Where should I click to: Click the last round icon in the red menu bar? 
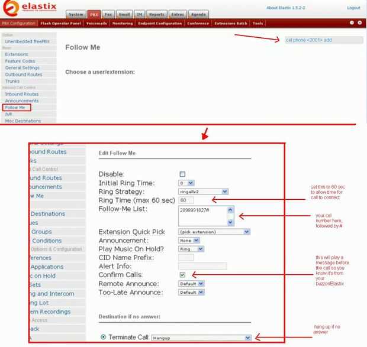pyautogui.click(x=360, y=22)
